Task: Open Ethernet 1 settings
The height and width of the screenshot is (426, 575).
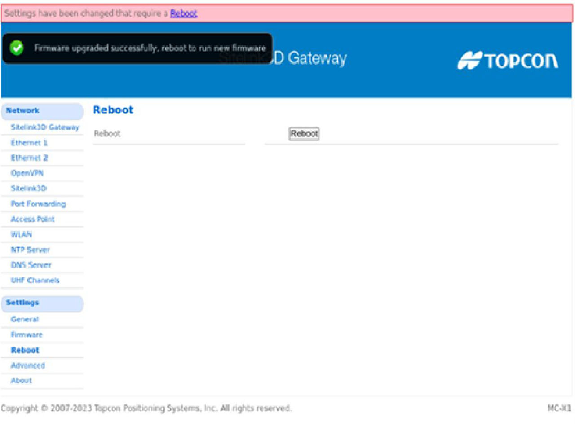Action: point(29,143)
